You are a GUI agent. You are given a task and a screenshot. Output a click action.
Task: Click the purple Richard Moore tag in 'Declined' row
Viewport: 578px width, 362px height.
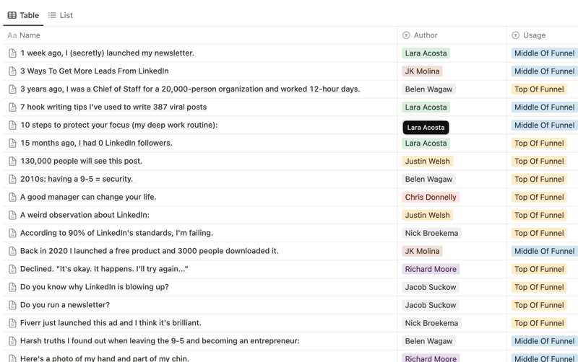(x=430, y=270)
